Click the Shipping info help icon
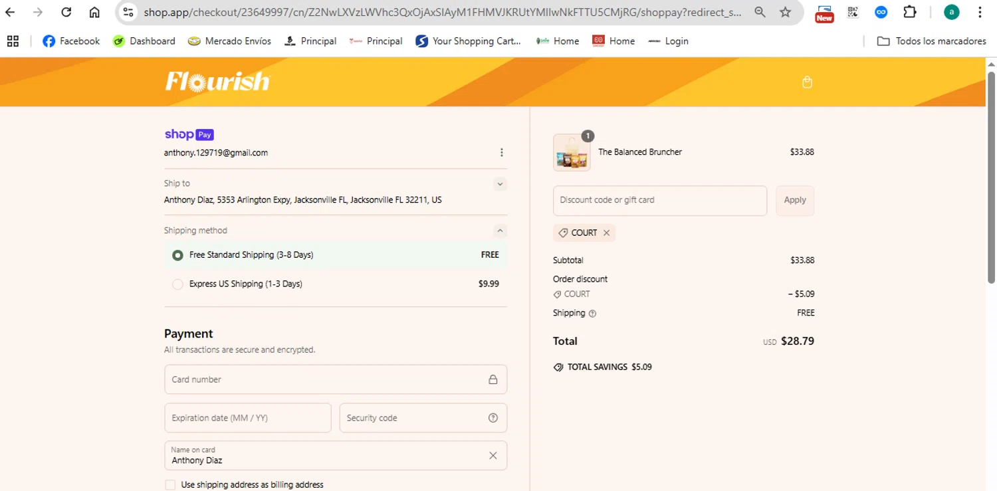The image size is (997, 491). [592, 314]
